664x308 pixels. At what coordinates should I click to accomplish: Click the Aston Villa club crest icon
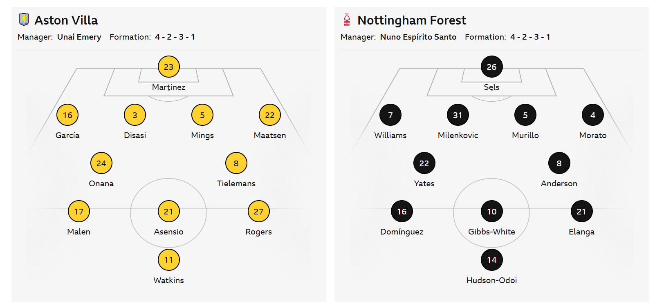(x=24, y=19)
